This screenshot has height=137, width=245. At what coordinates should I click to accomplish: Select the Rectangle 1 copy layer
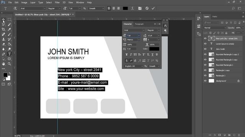[x=223, y=70]
